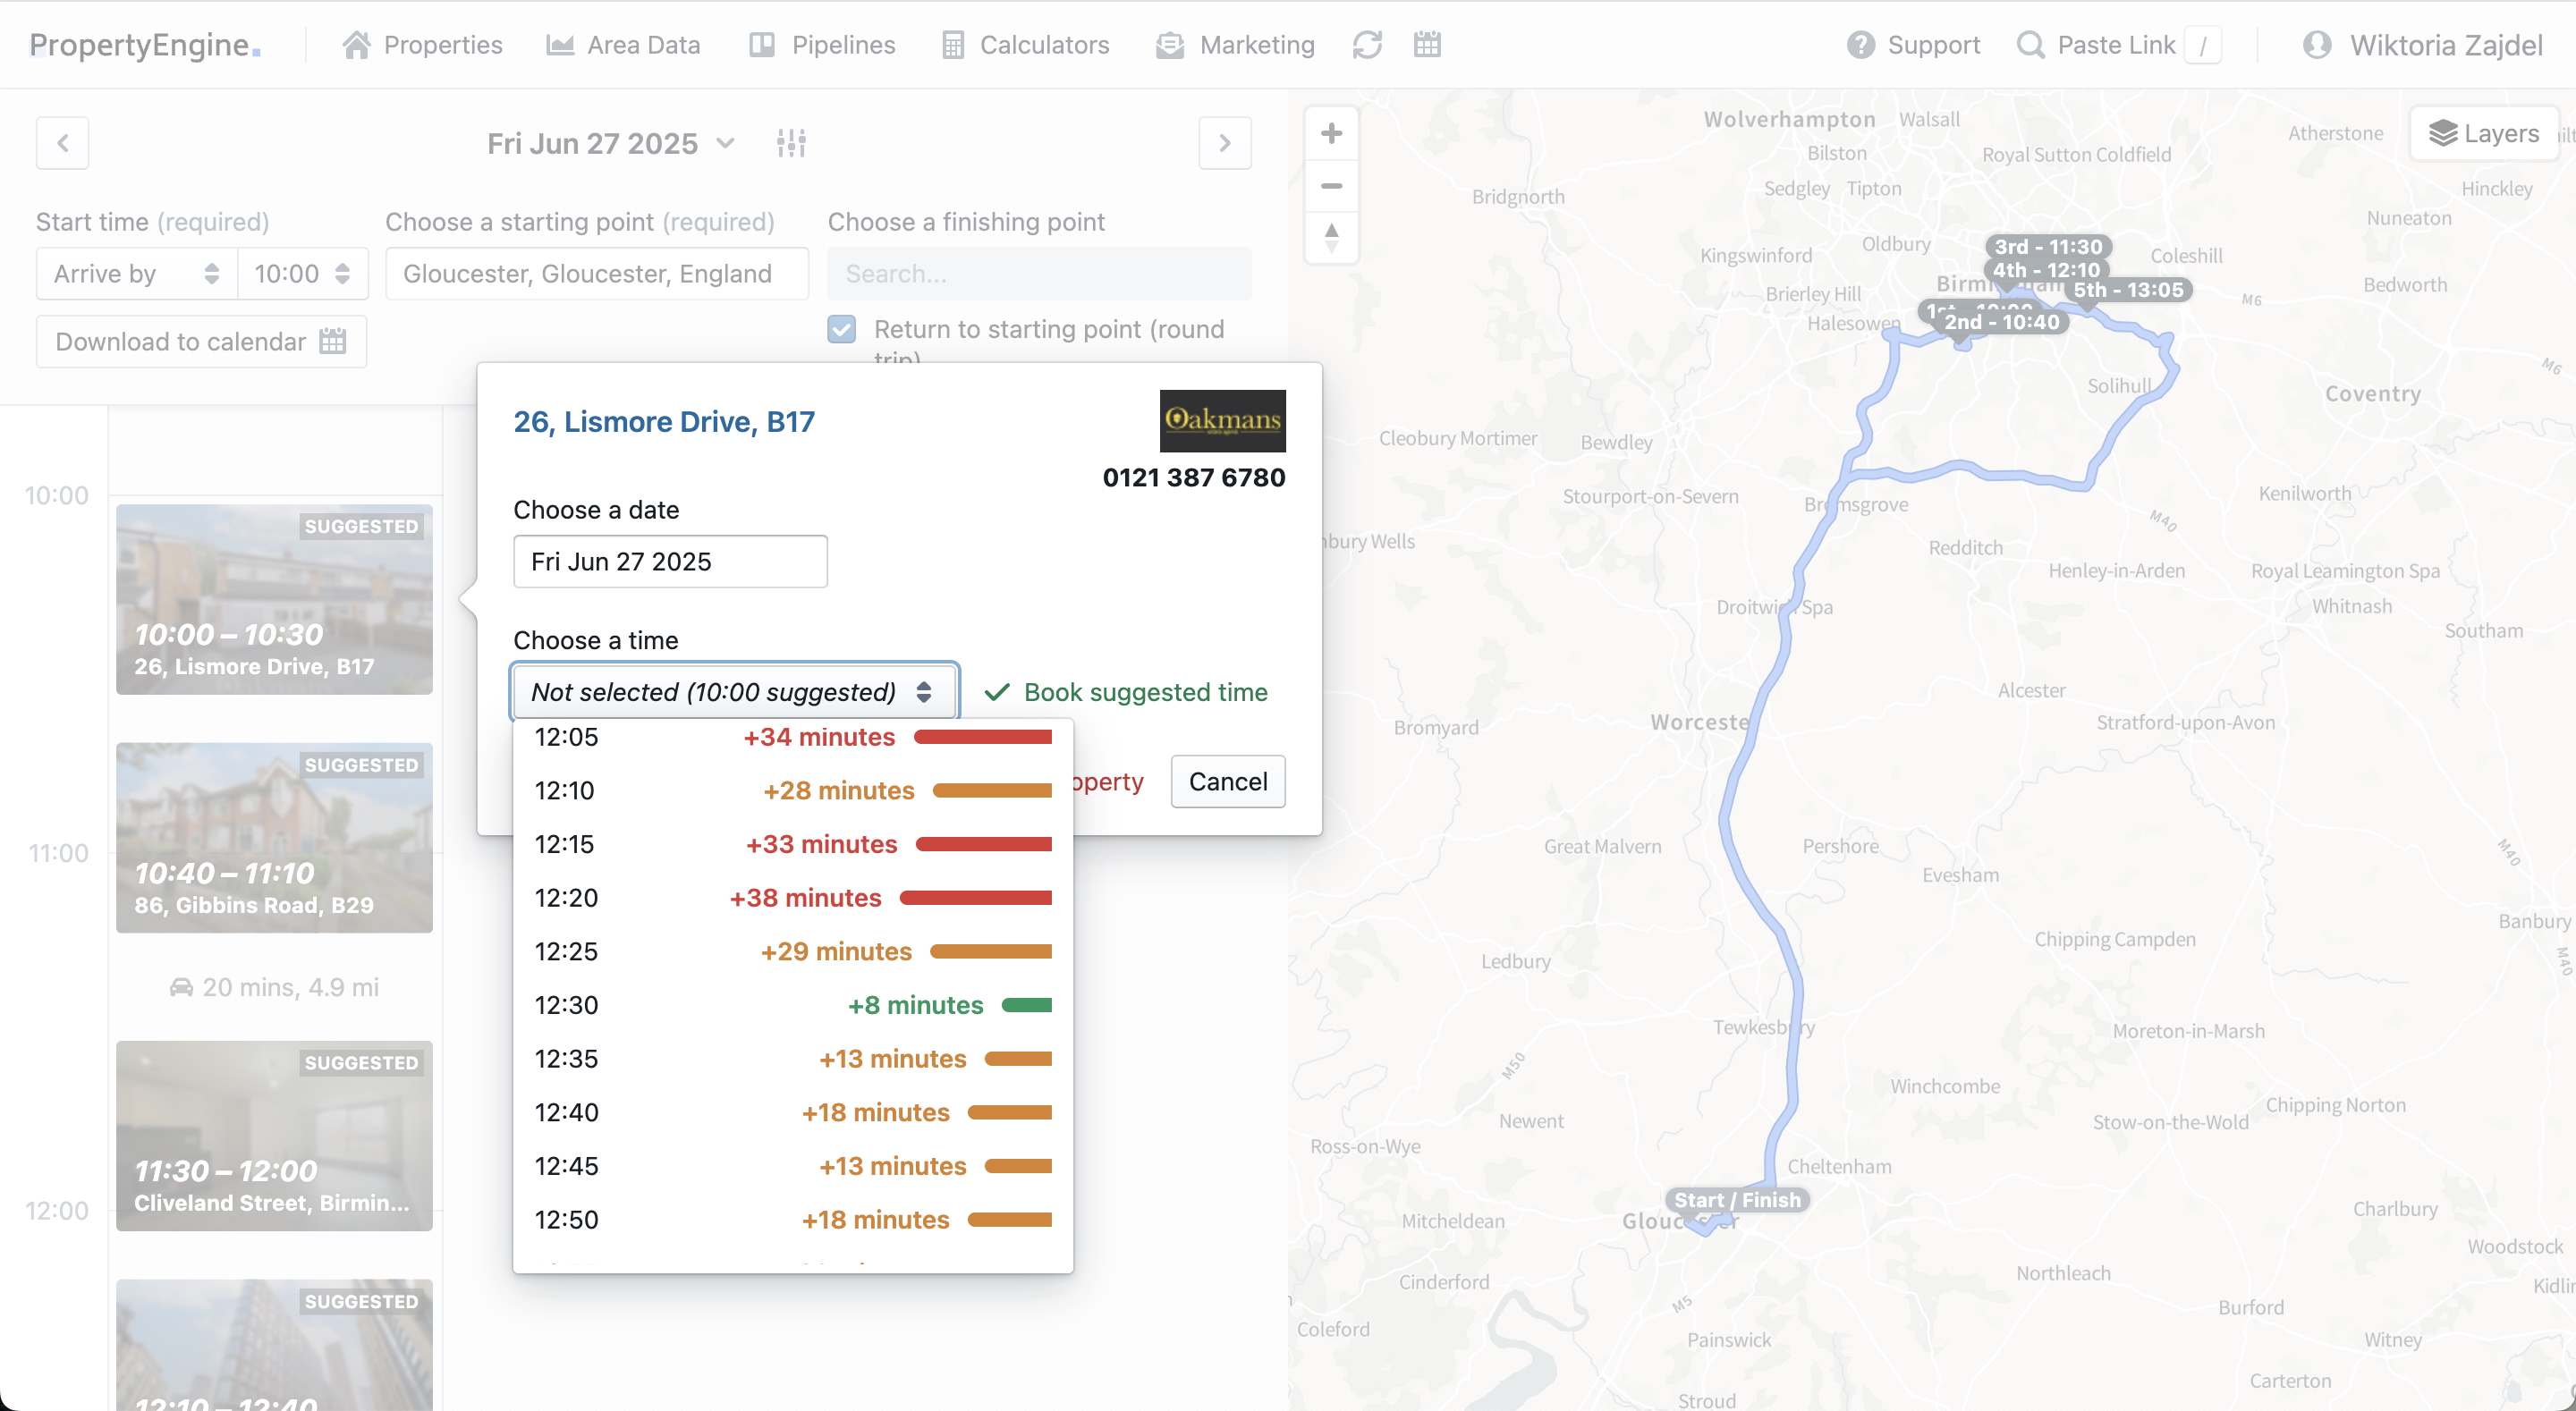Image resolution: width=2576 pixels, height=1411 pixels.
Task: Open the Properties menu
Action: 422,45
